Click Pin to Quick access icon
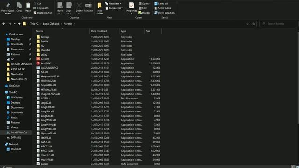Viewport: 299px width, 168px height. click(8, 8)
